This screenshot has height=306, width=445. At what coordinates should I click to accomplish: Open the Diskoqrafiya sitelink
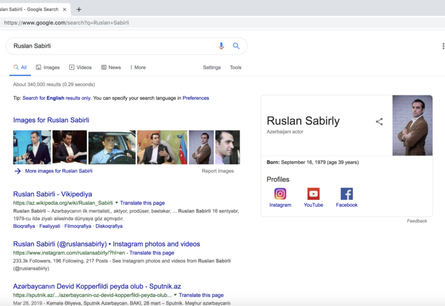point(109,226)
